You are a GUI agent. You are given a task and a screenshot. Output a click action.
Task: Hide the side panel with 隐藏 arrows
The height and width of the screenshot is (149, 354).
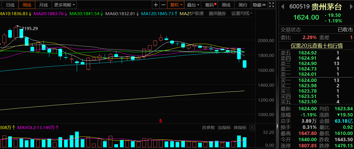point(259,5)
